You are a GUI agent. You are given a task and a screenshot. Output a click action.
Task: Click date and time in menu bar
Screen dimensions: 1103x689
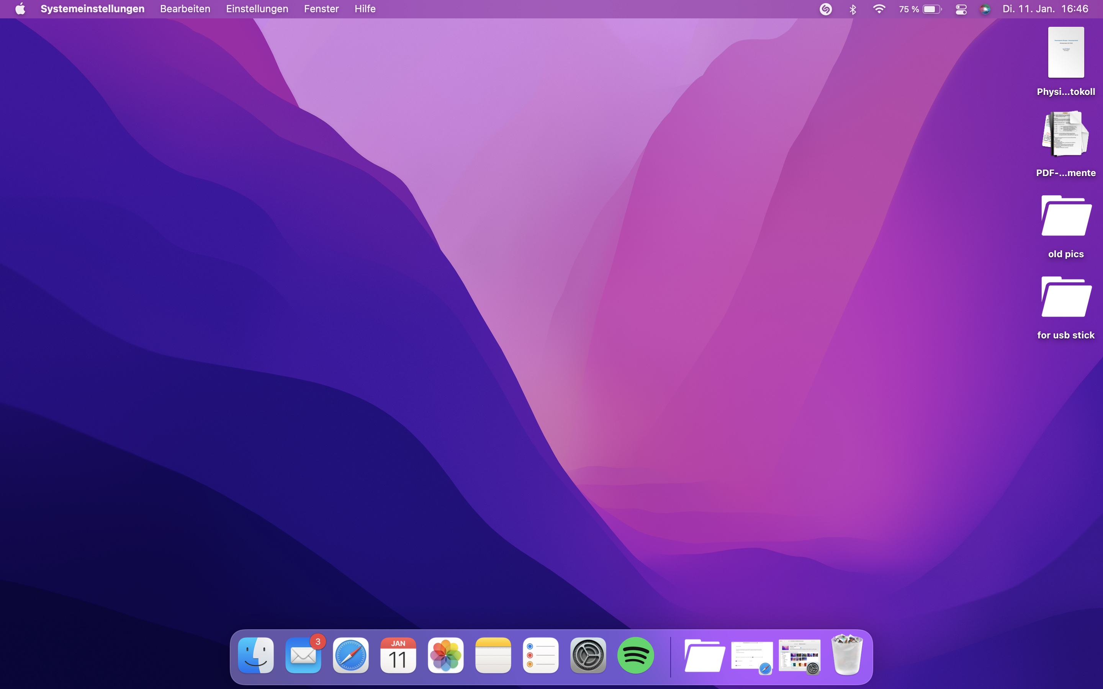coord(1045,9)
